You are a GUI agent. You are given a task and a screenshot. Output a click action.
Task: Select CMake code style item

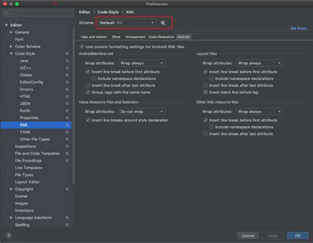(x=26, y=75)
